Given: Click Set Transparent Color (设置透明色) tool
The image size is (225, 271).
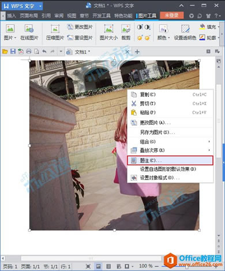Looking at the screenshot, I should pos(185,32).
